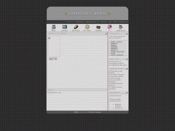Click the cweemsun footer link
This screenshot has height=131, width=175.
pos(83,112)
